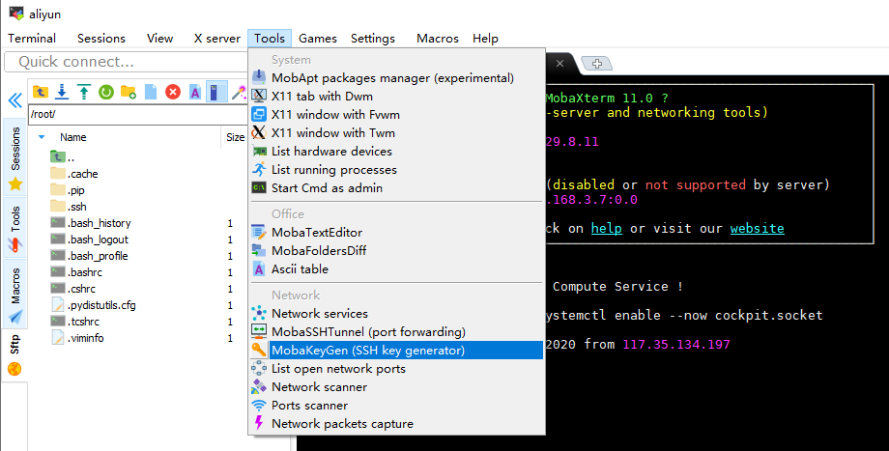Click the rename icon with letter A
The height and width of the screenshot is (451, 889).
[x=194, y=92]
